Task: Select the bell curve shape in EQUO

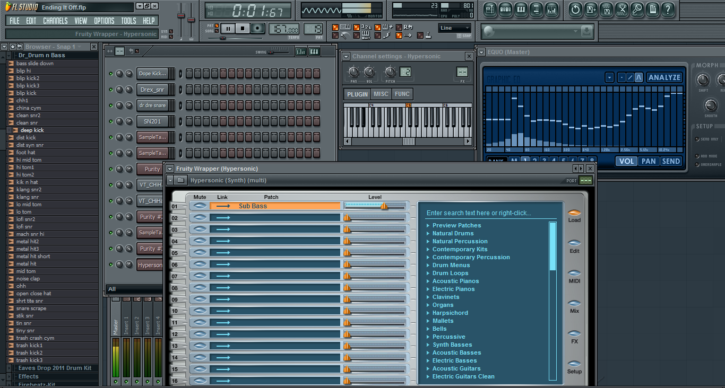Action: pos(638,77)
